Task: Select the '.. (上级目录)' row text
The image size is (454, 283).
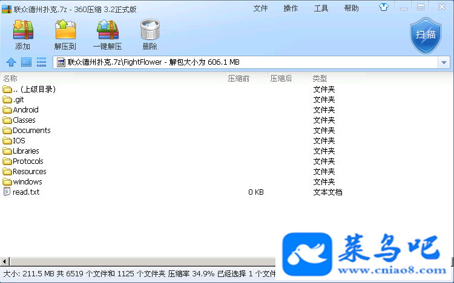Action: pyautogui.click(x=34, y=89)
